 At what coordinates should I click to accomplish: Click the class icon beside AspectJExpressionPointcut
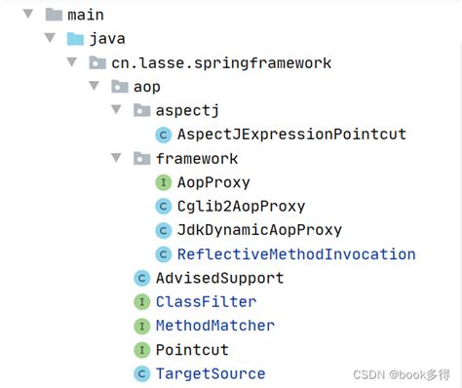coord(164,135)
